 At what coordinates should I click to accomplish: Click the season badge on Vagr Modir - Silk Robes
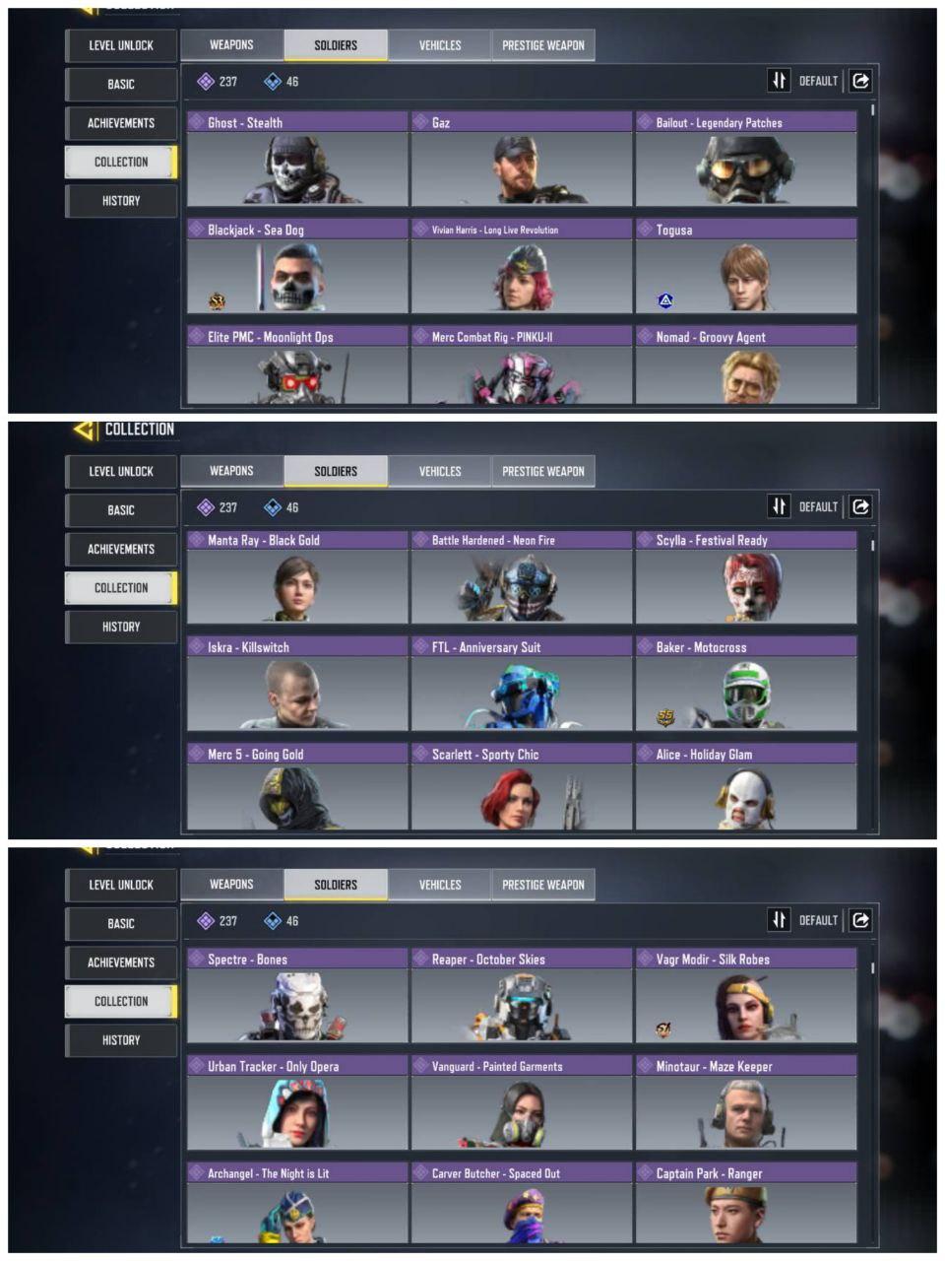[664, 1030]
